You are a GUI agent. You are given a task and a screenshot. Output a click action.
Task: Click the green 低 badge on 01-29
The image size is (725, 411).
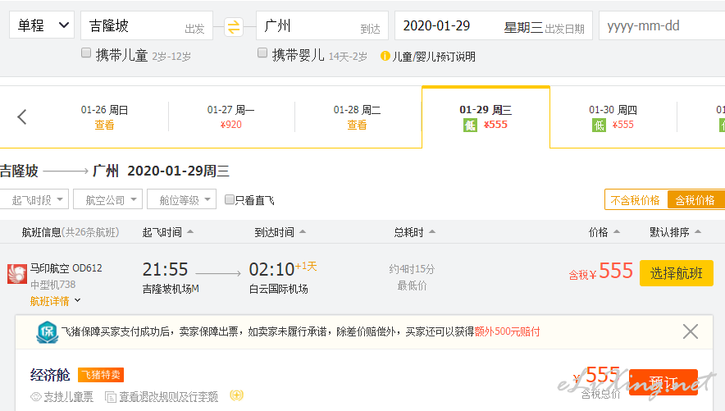[470, 125]
